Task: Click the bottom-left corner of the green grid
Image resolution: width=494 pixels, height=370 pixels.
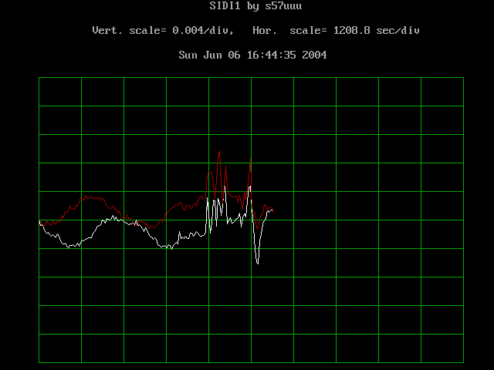Action: (x=39, y=362)
